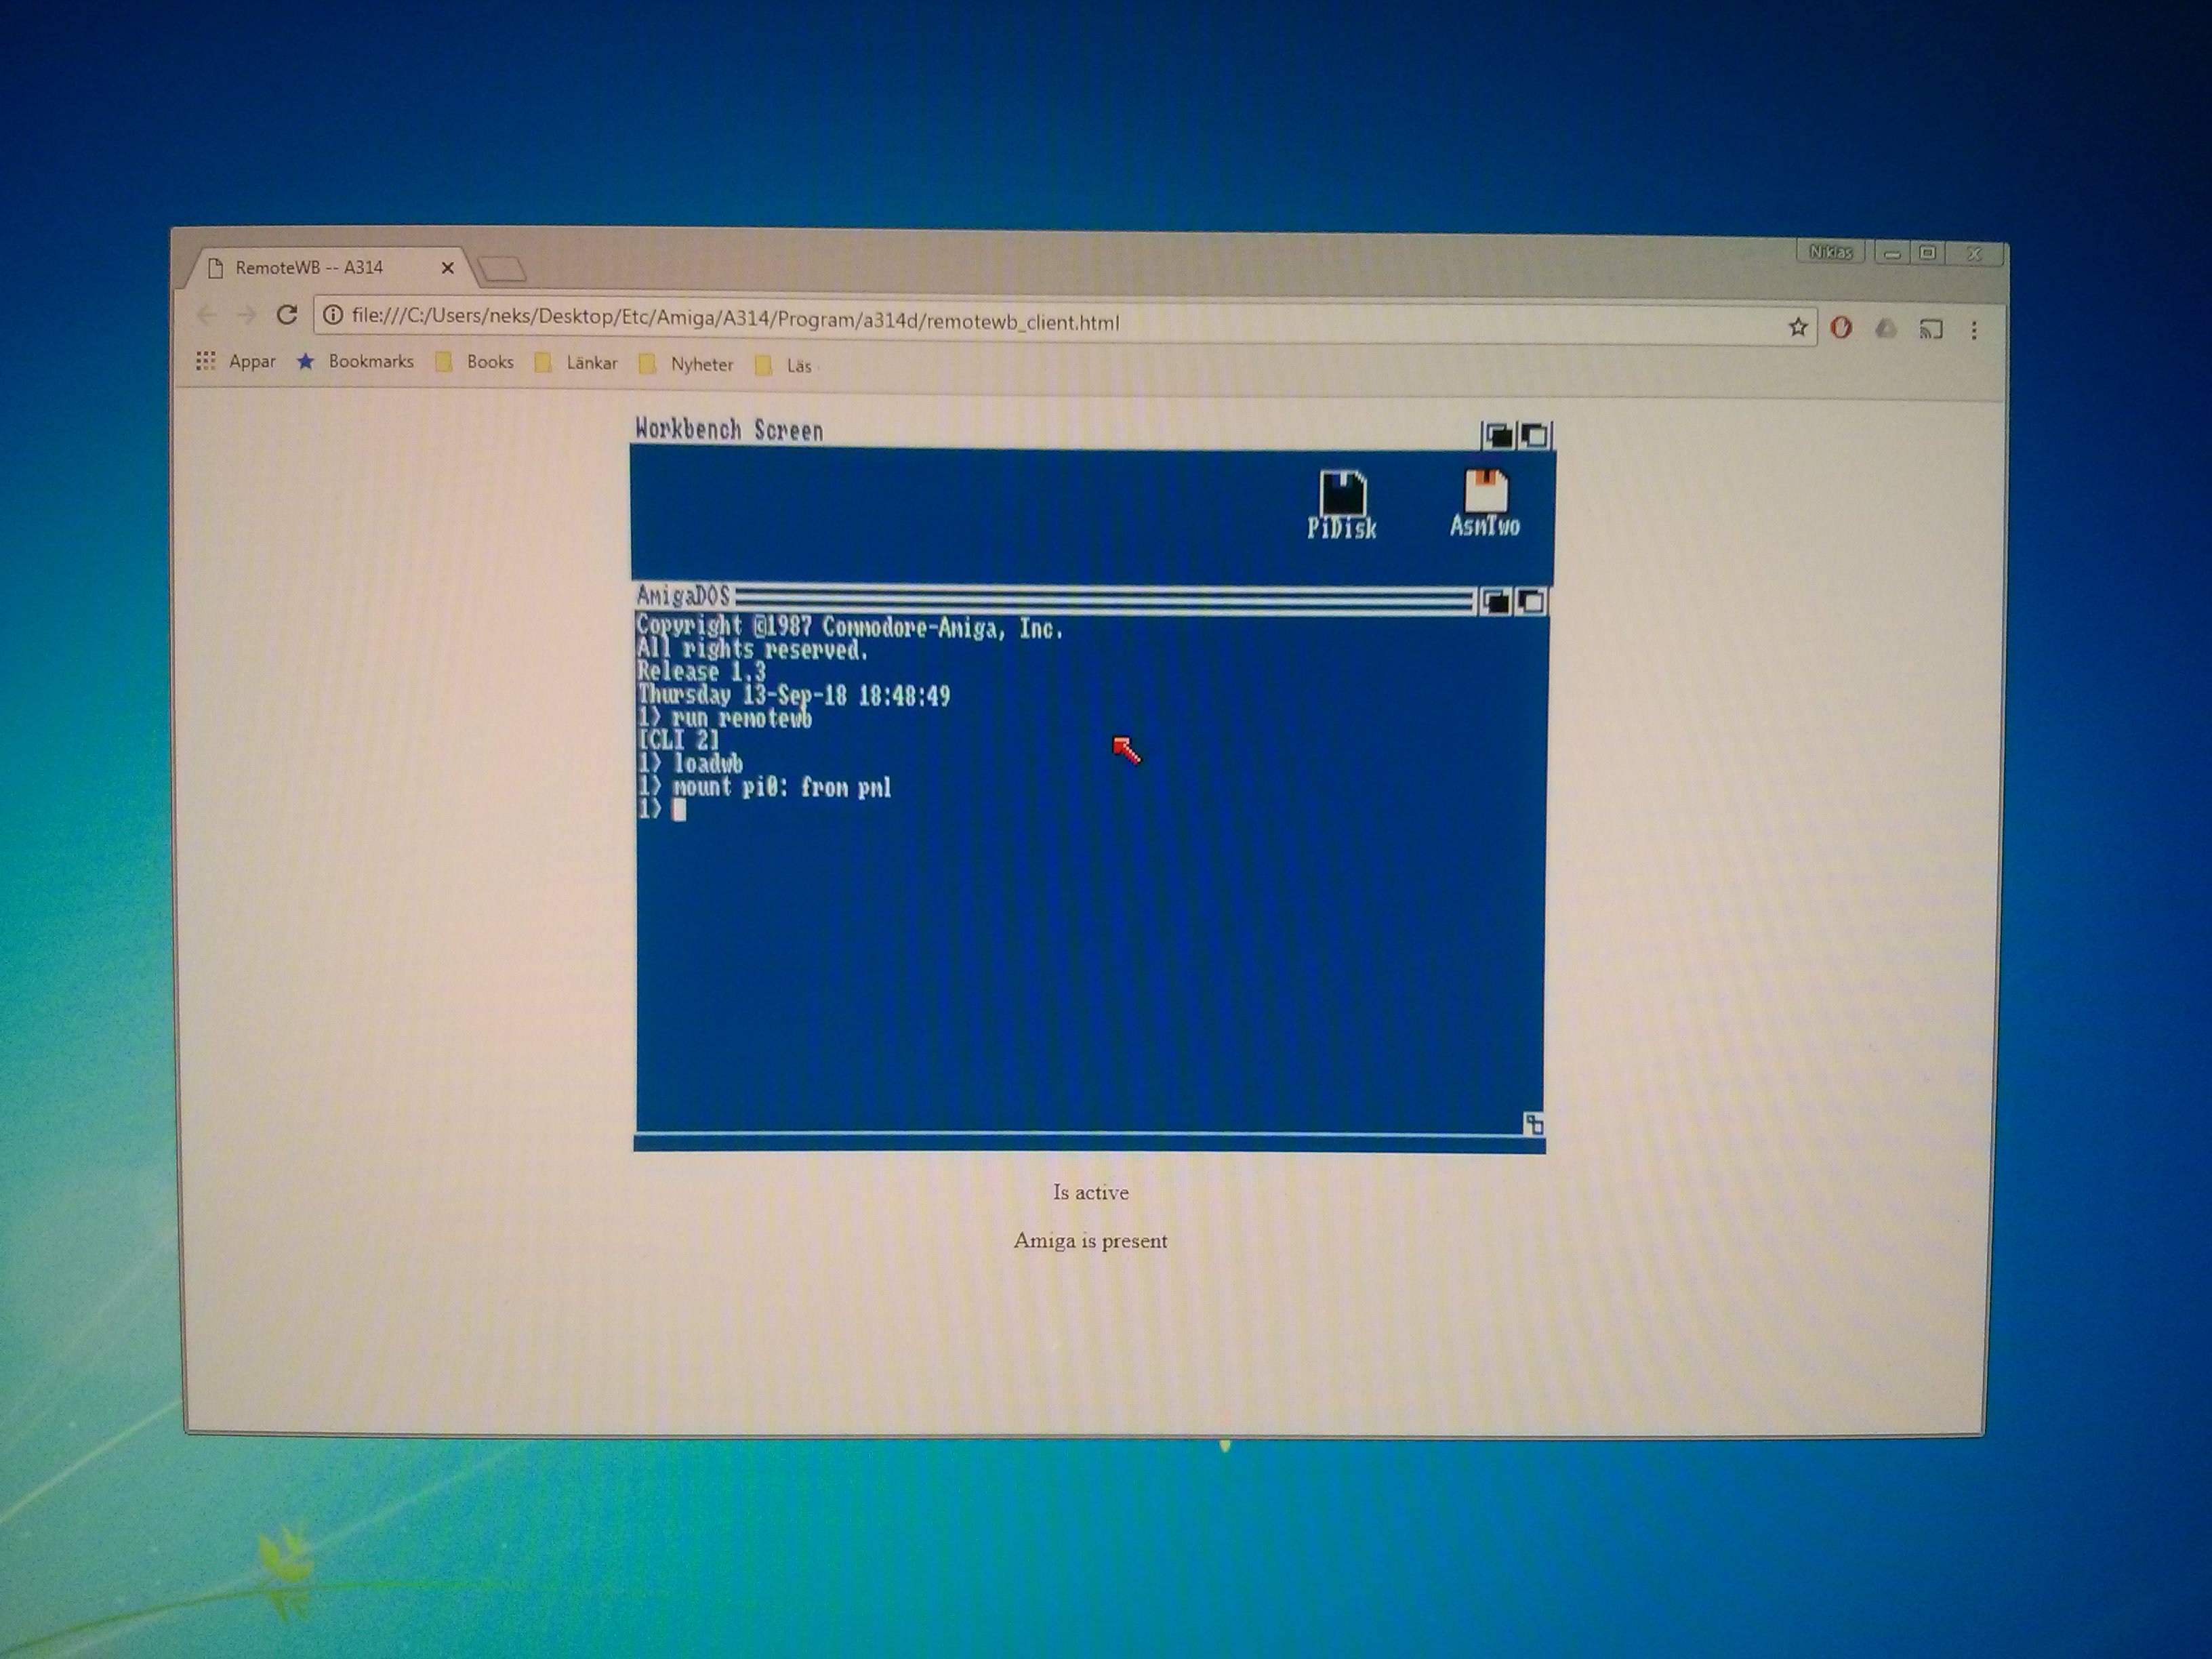Open a new browser tab
Image resolution: width=2212 pixels, height=1659 pixels.
coord(501,268)
